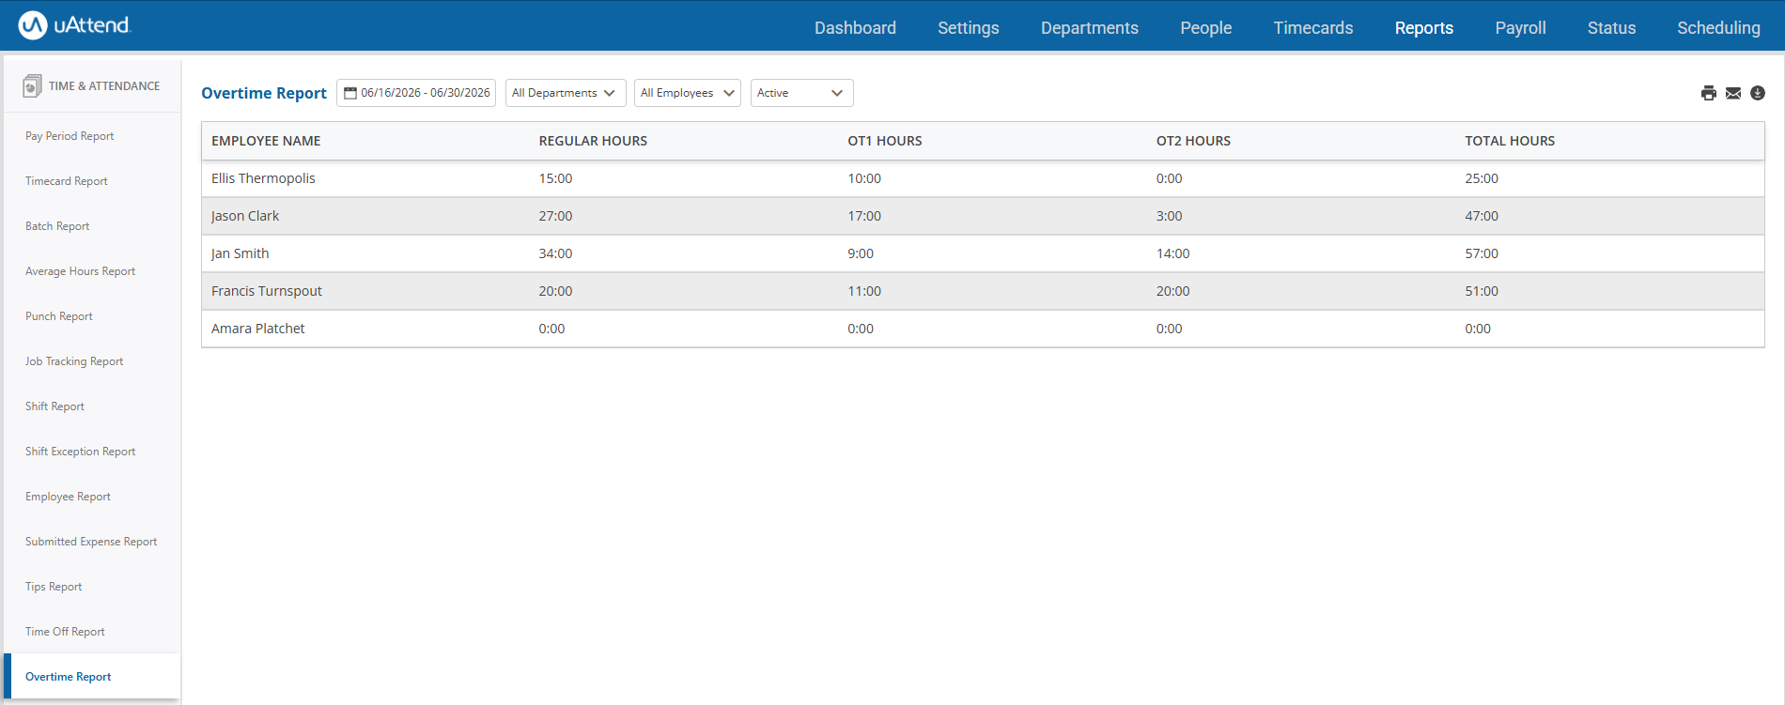
Task: Click the OT1 Hours column header
Action: 885,141
